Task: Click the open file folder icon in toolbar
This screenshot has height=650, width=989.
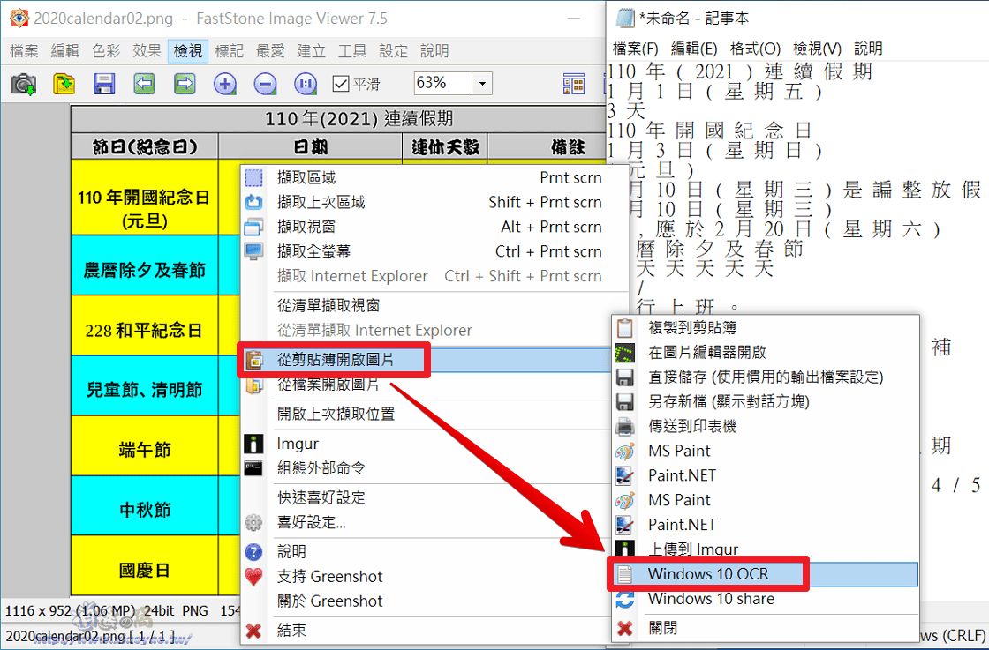Action: (64, 83)
